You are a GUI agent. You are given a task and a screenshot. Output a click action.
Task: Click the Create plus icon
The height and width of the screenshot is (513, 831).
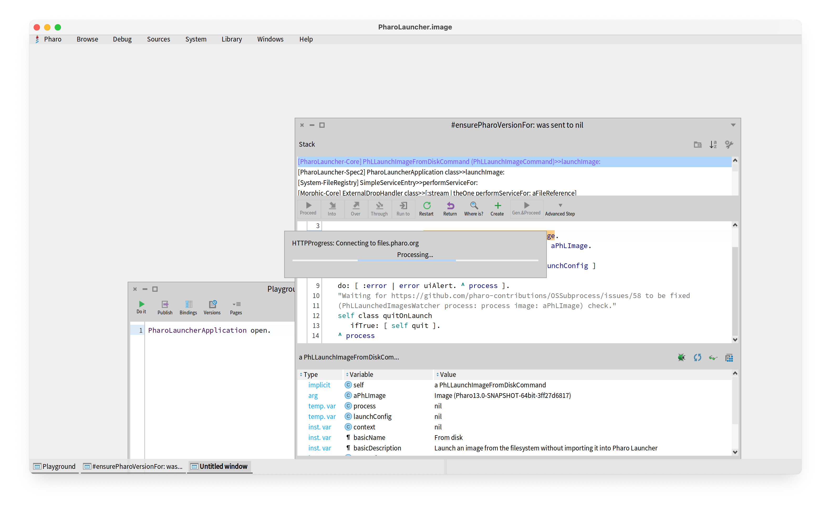(x=497, y=206)
